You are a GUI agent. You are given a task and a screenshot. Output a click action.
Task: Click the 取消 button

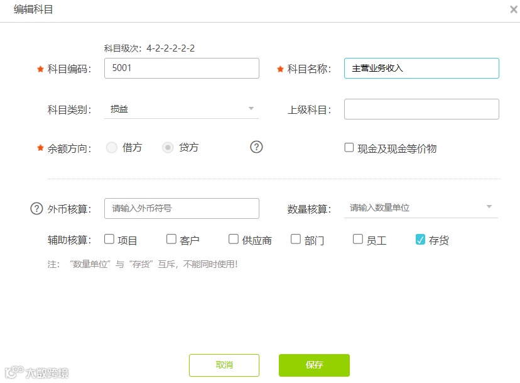pyautogui.click(x=224, y=365)
